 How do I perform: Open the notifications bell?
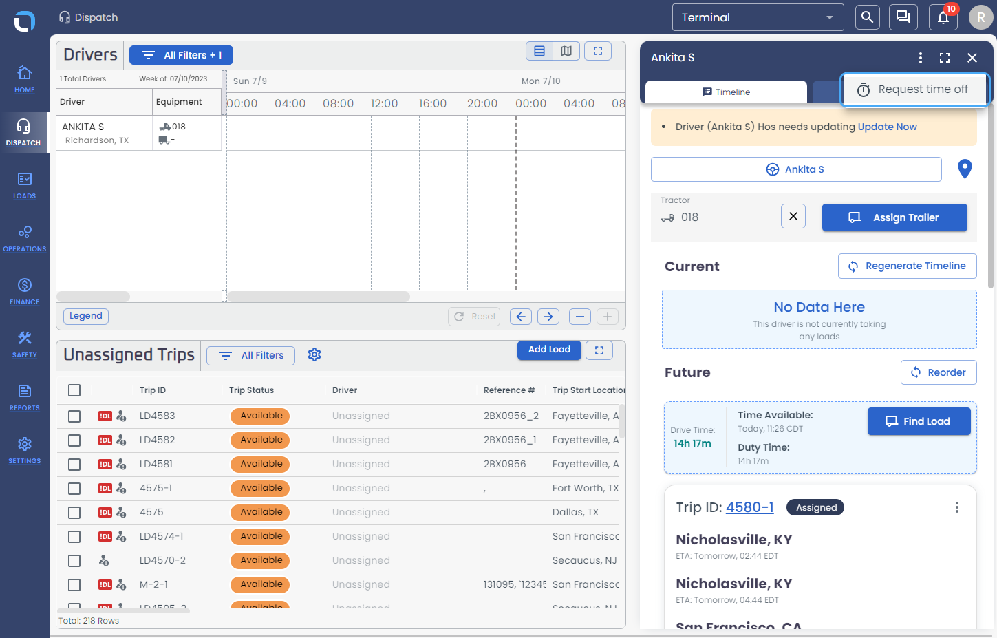(x=943, y=17)
